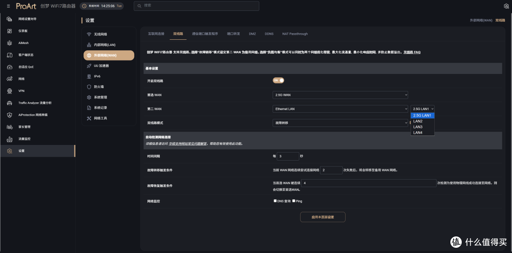Open the VPN sidebar icon
This screenshot has height=253, width=512.
[10, 91]
